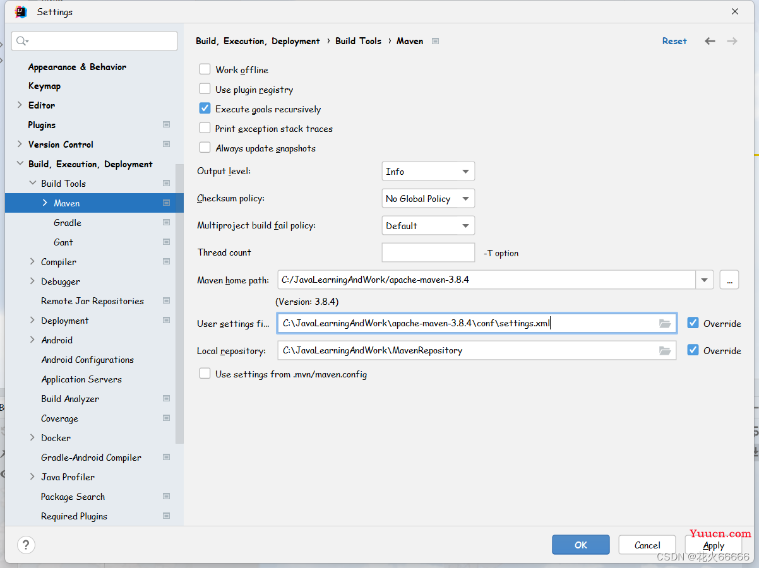Select Gradle in the settings tree

point(68,223)
